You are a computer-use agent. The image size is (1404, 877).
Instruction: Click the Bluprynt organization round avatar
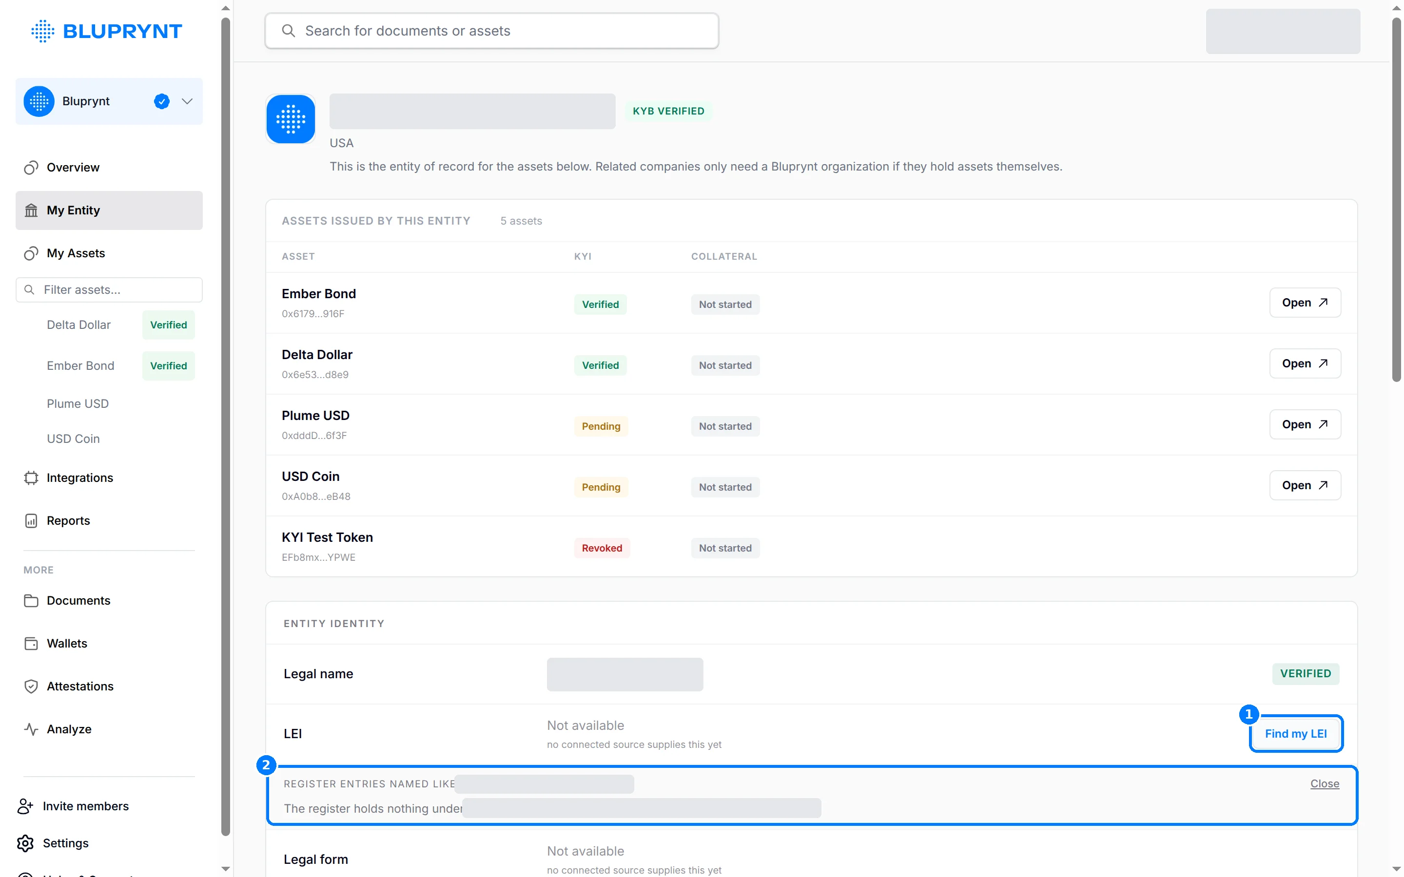click(39, 101)
